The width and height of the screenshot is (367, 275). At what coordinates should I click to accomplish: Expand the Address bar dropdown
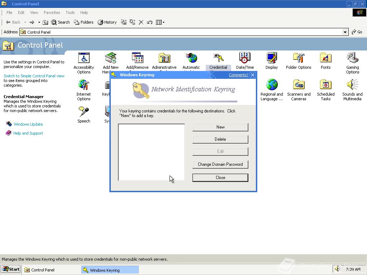pyautogui.click(x=345, y=32)
